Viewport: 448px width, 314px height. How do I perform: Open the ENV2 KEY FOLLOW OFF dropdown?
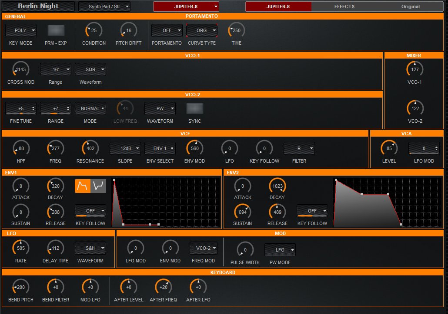[312, 211]
